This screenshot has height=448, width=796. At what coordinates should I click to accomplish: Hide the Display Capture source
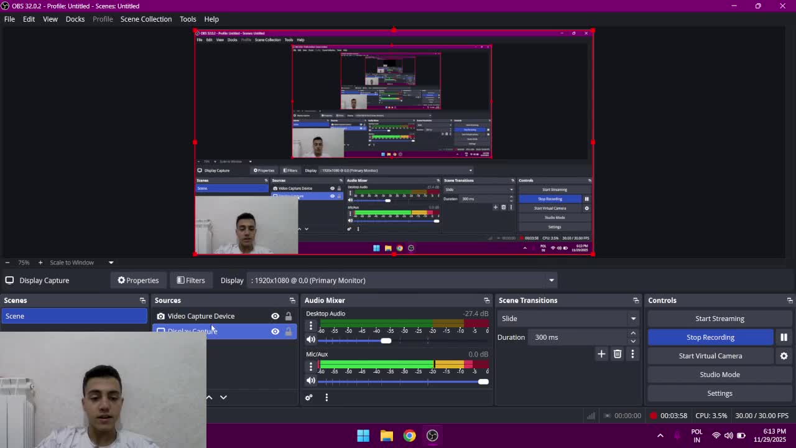click(275, 331)
